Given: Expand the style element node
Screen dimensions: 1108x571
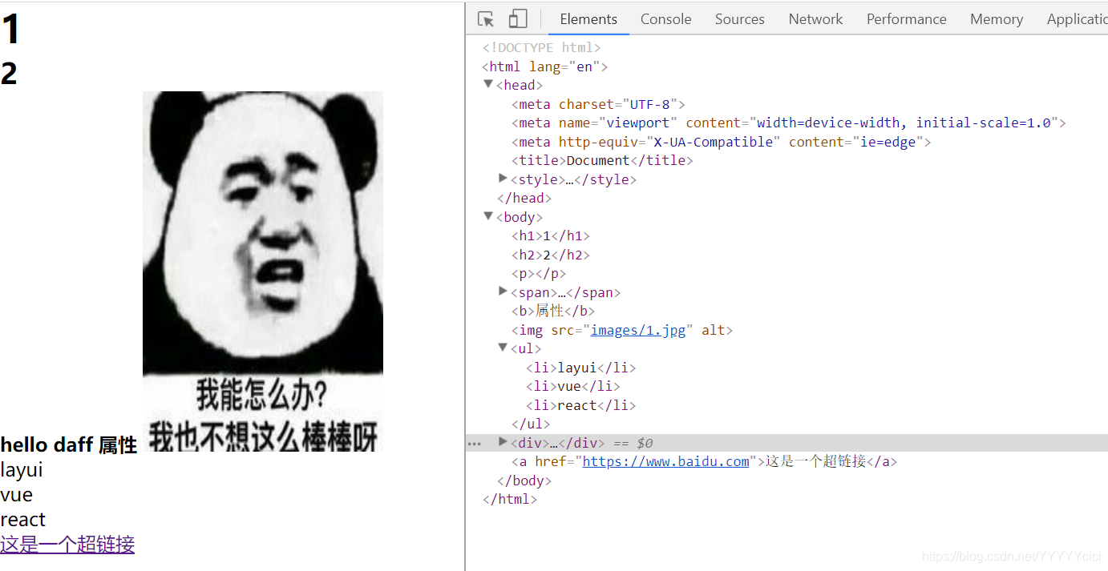Looking at the screenshot, I should tap(503, 178).
